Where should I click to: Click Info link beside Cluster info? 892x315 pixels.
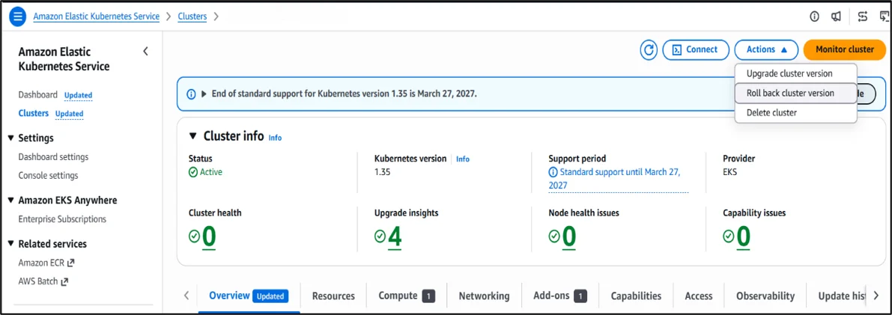point(275,138)
